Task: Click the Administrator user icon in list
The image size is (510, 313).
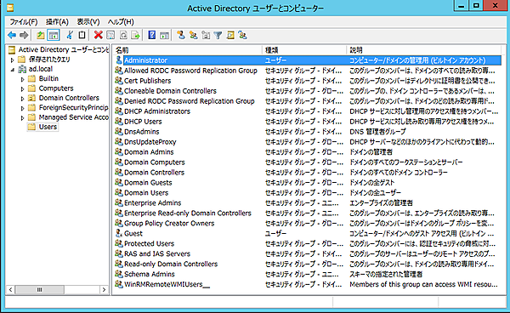Action: pos(119,60)
